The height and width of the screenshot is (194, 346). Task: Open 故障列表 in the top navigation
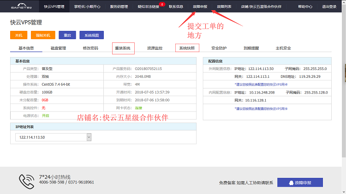224,6
